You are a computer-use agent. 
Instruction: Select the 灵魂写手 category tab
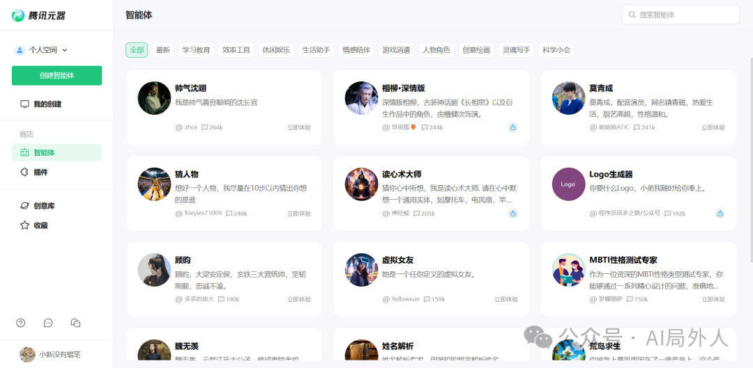(x=516, y=50)
